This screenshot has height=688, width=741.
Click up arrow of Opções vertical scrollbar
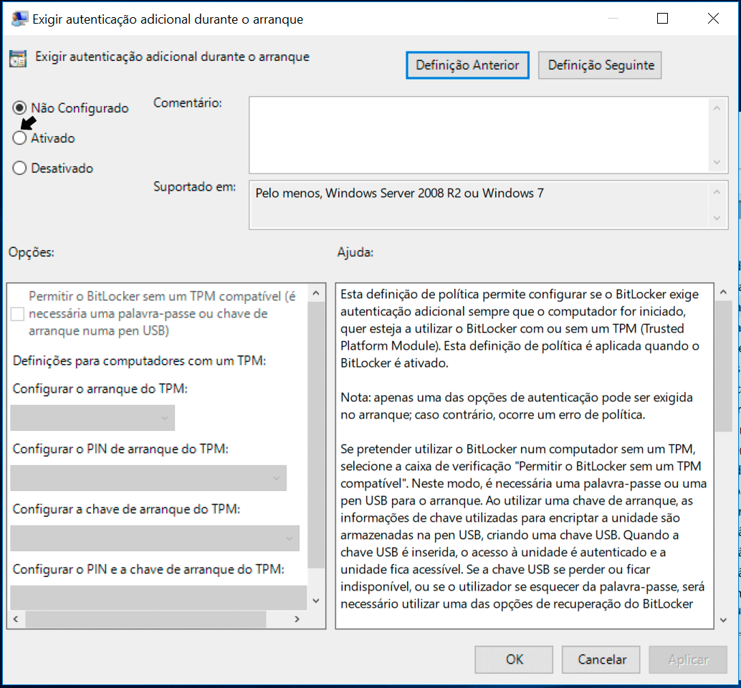[x=316, y=293]
